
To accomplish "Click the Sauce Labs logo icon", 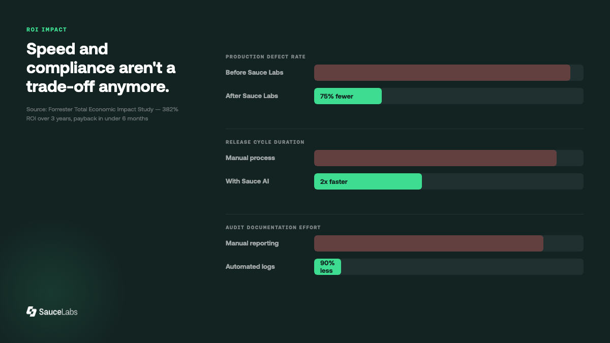I will (32, 311).
